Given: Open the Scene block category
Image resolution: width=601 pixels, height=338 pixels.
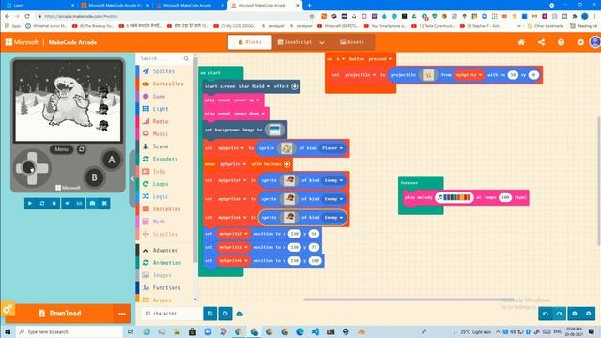Looking at the screenshot, I should 163,146.
